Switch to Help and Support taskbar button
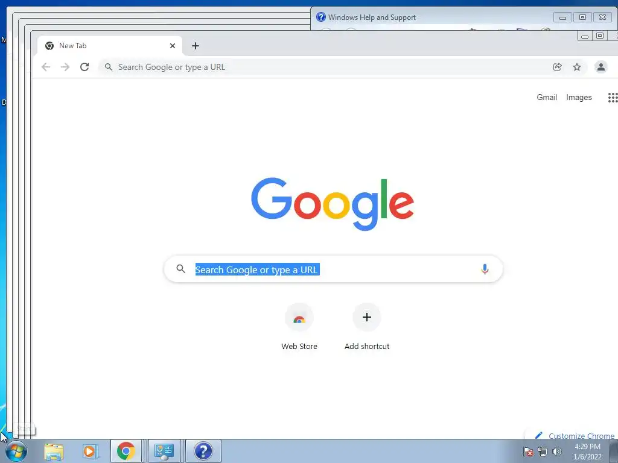 tap(203, 451)
